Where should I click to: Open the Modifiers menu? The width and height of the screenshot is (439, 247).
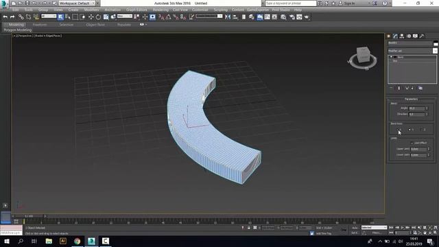coord(91,10)
